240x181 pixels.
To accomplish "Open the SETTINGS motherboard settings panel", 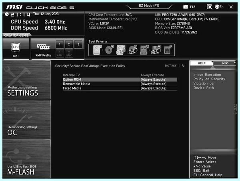I will (27, 80).
